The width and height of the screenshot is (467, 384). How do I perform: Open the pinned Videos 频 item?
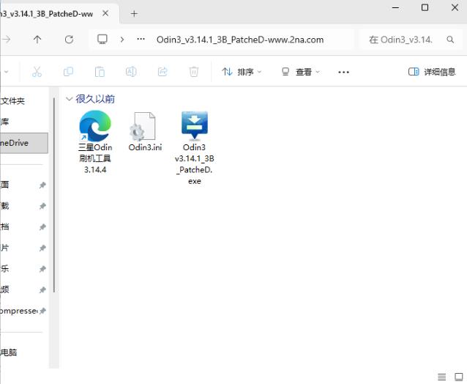click(x=5, y=289)
